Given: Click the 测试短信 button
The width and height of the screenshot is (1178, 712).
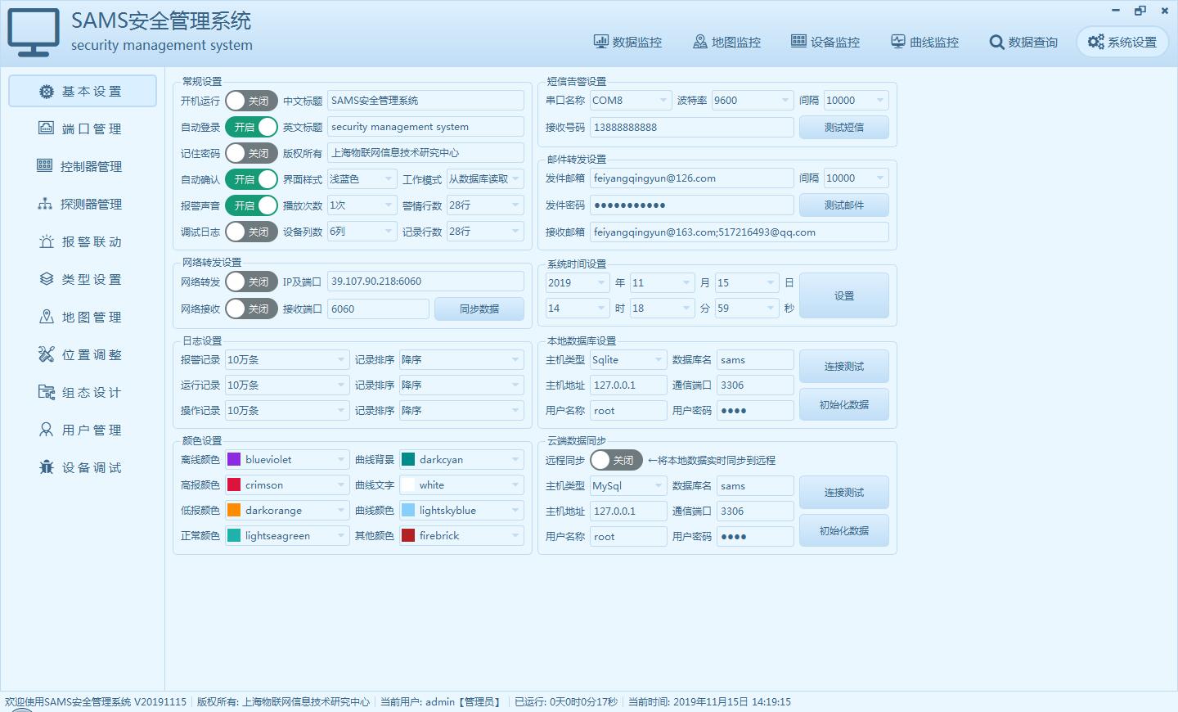Looking at the screenshot, I should point(844,127).
